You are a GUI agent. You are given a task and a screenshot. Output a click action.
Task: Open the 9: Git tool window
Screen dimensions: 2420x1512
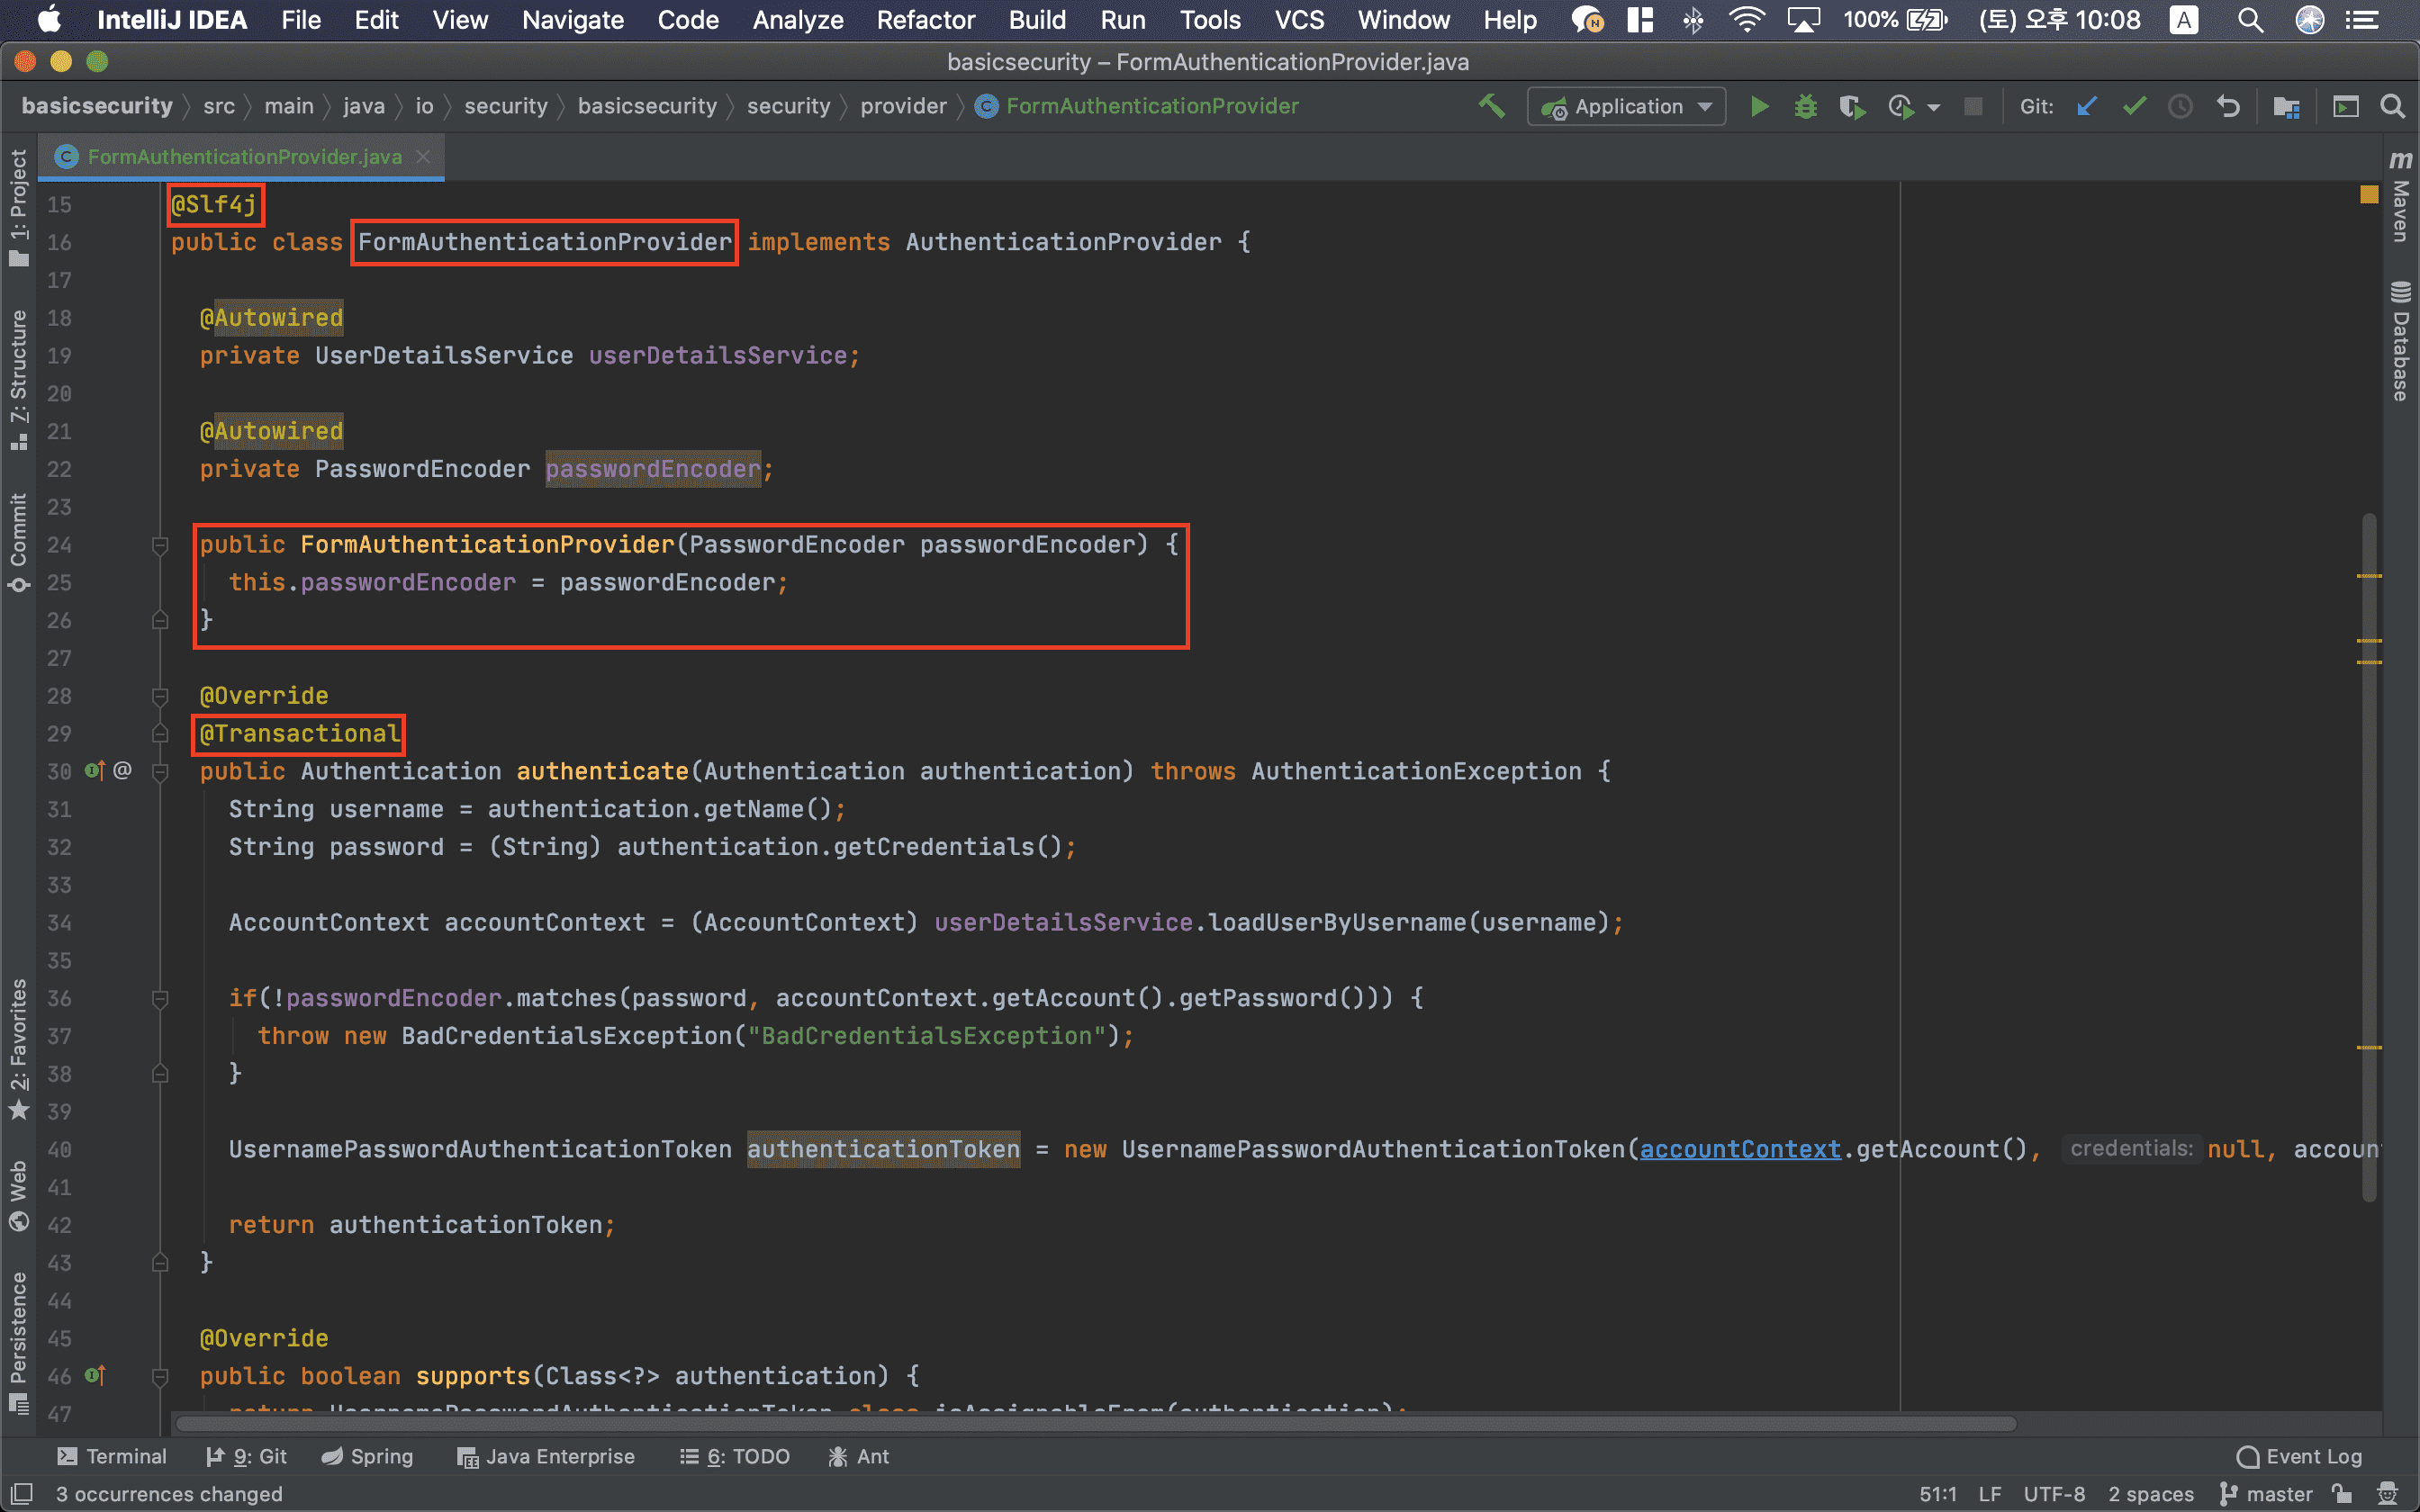[246, 1456]
